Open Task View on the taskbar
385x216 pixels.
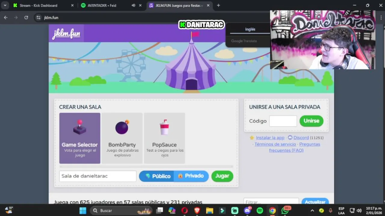pos(160,211)
